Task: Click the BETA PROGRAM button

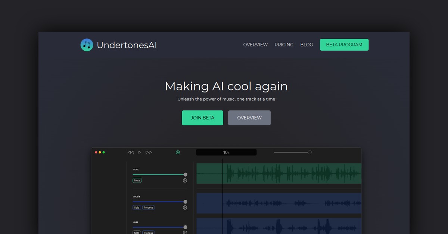Action: point(344,44)
